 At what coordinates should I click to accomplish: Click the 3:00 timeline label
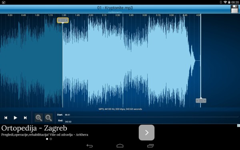tap(145, 15)
